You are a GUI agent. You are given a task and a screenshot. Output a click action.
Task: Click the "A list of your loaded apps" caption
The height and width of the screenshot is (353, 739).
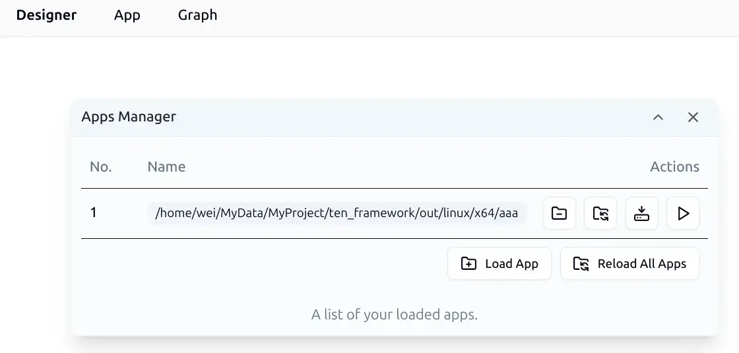tap(394, 315)
